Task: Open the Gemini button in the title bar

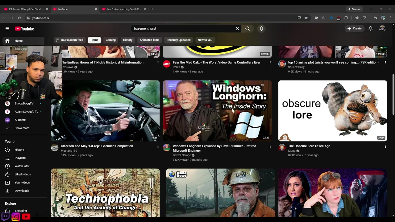Action: [x=354, y=9]
